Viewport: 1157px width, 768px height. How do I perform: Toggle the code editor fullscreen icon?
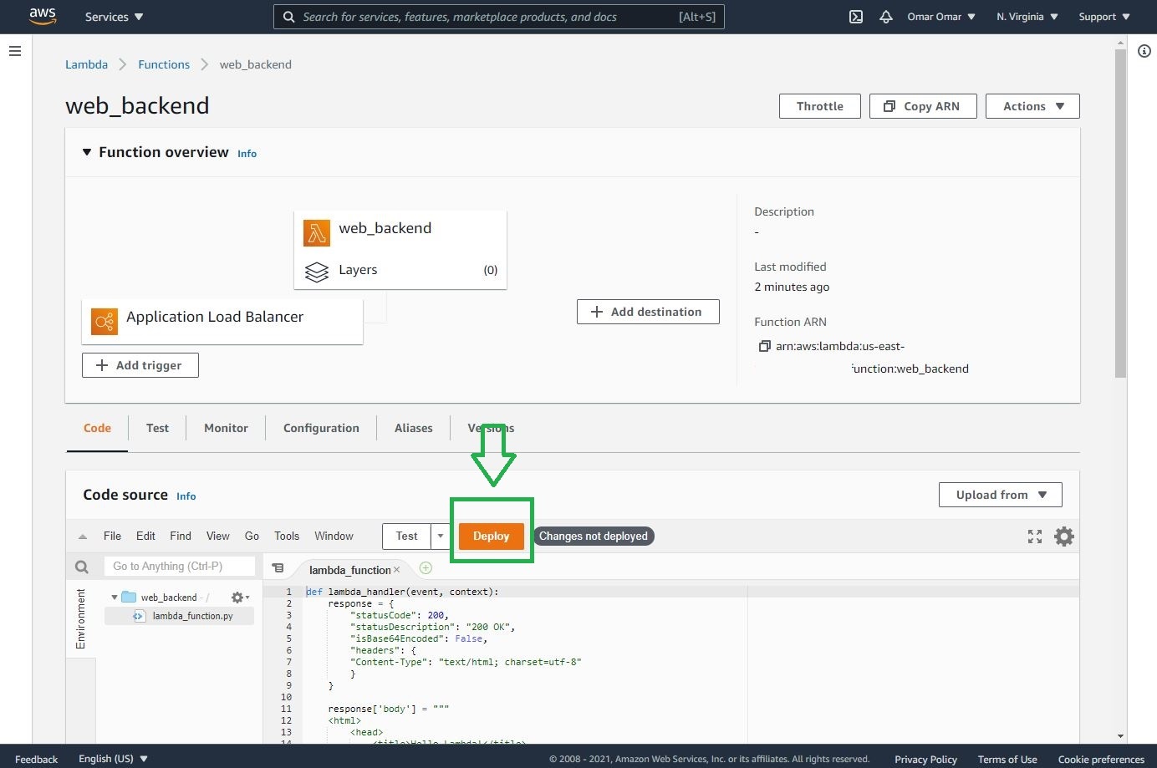(x=1035, y=537)
